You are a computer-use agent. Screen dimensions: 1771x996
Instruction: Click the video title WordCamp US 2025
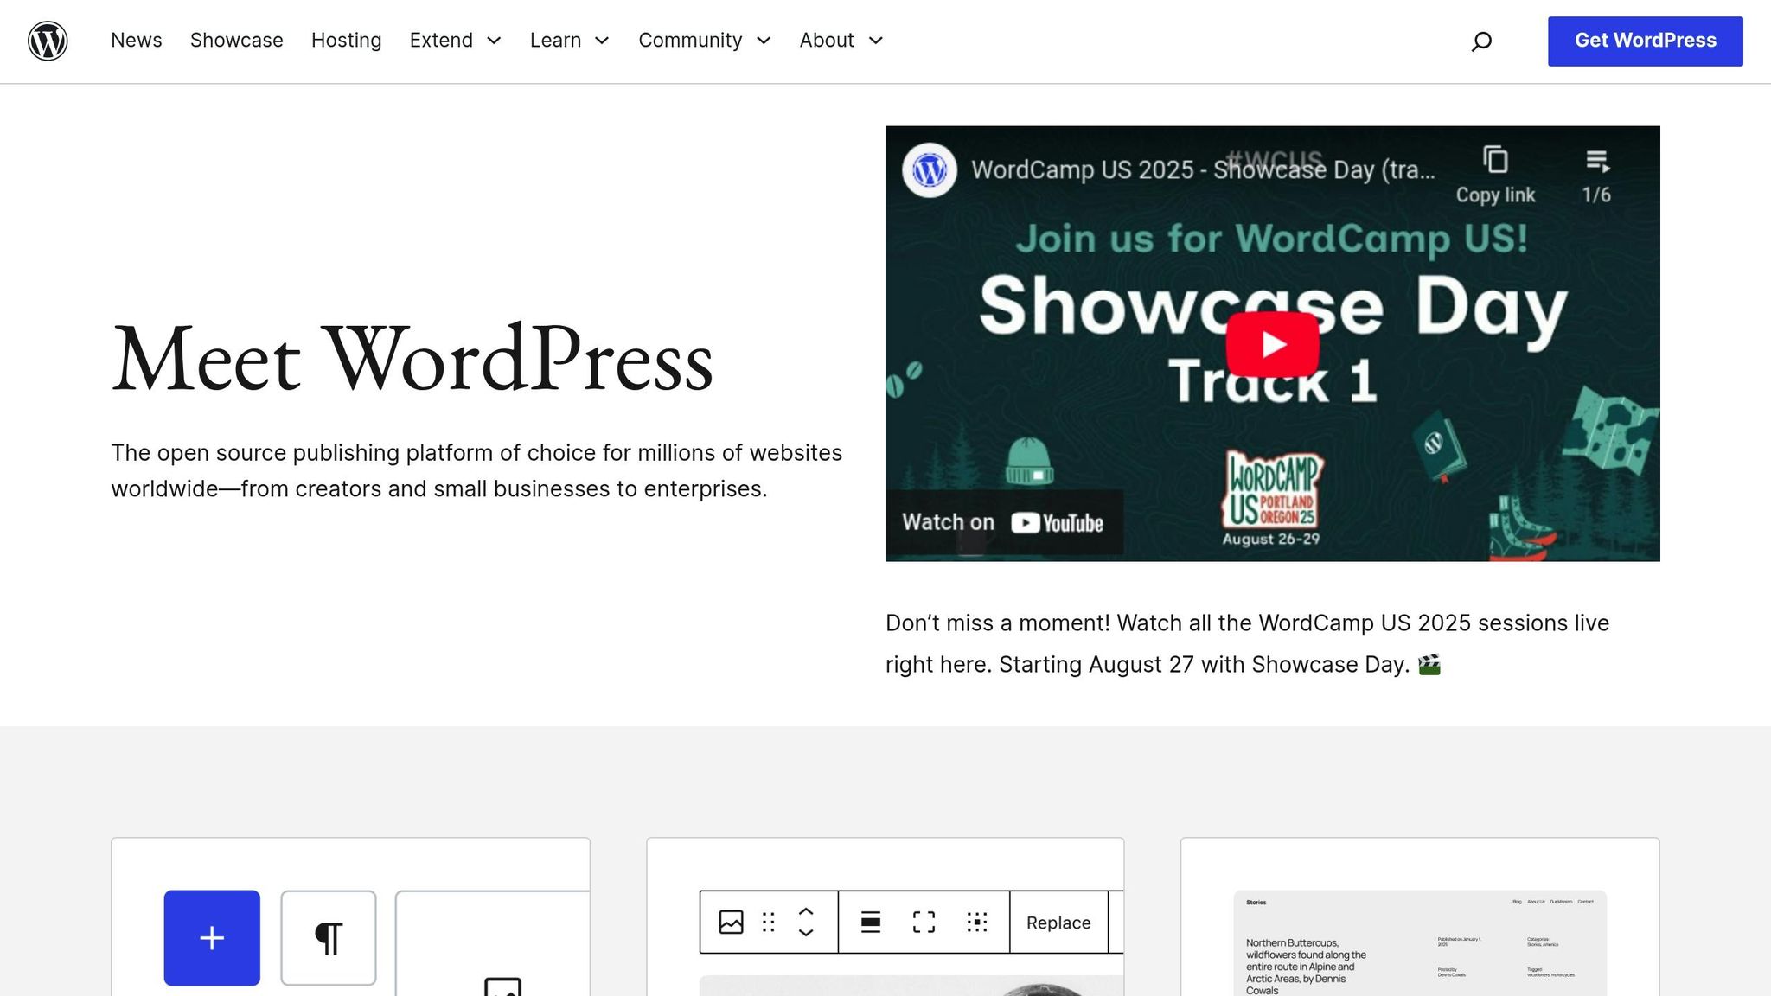pos(1202,169)
